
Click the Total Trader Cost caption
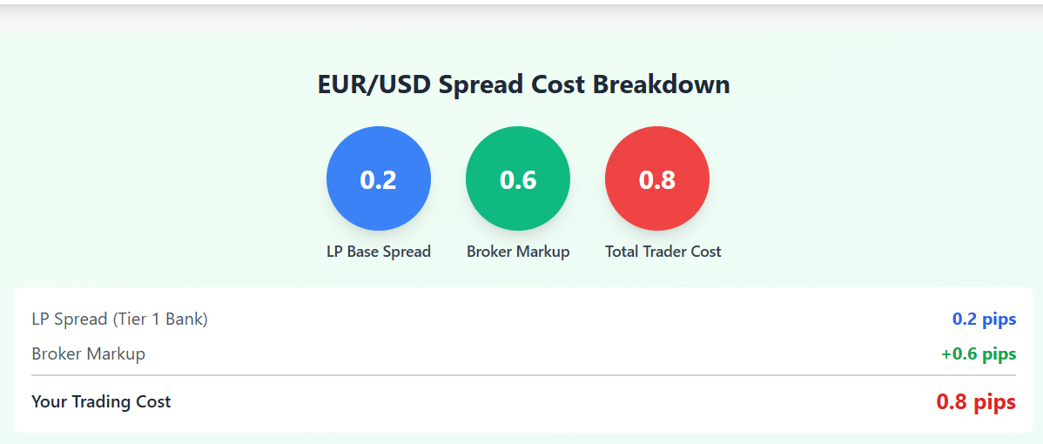coord(663,252)
